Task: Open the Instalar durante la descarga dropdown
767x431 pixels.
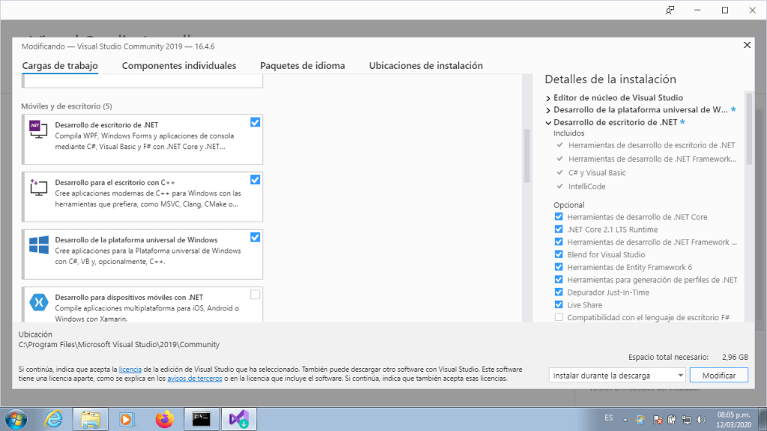Action: pos(617,375)
